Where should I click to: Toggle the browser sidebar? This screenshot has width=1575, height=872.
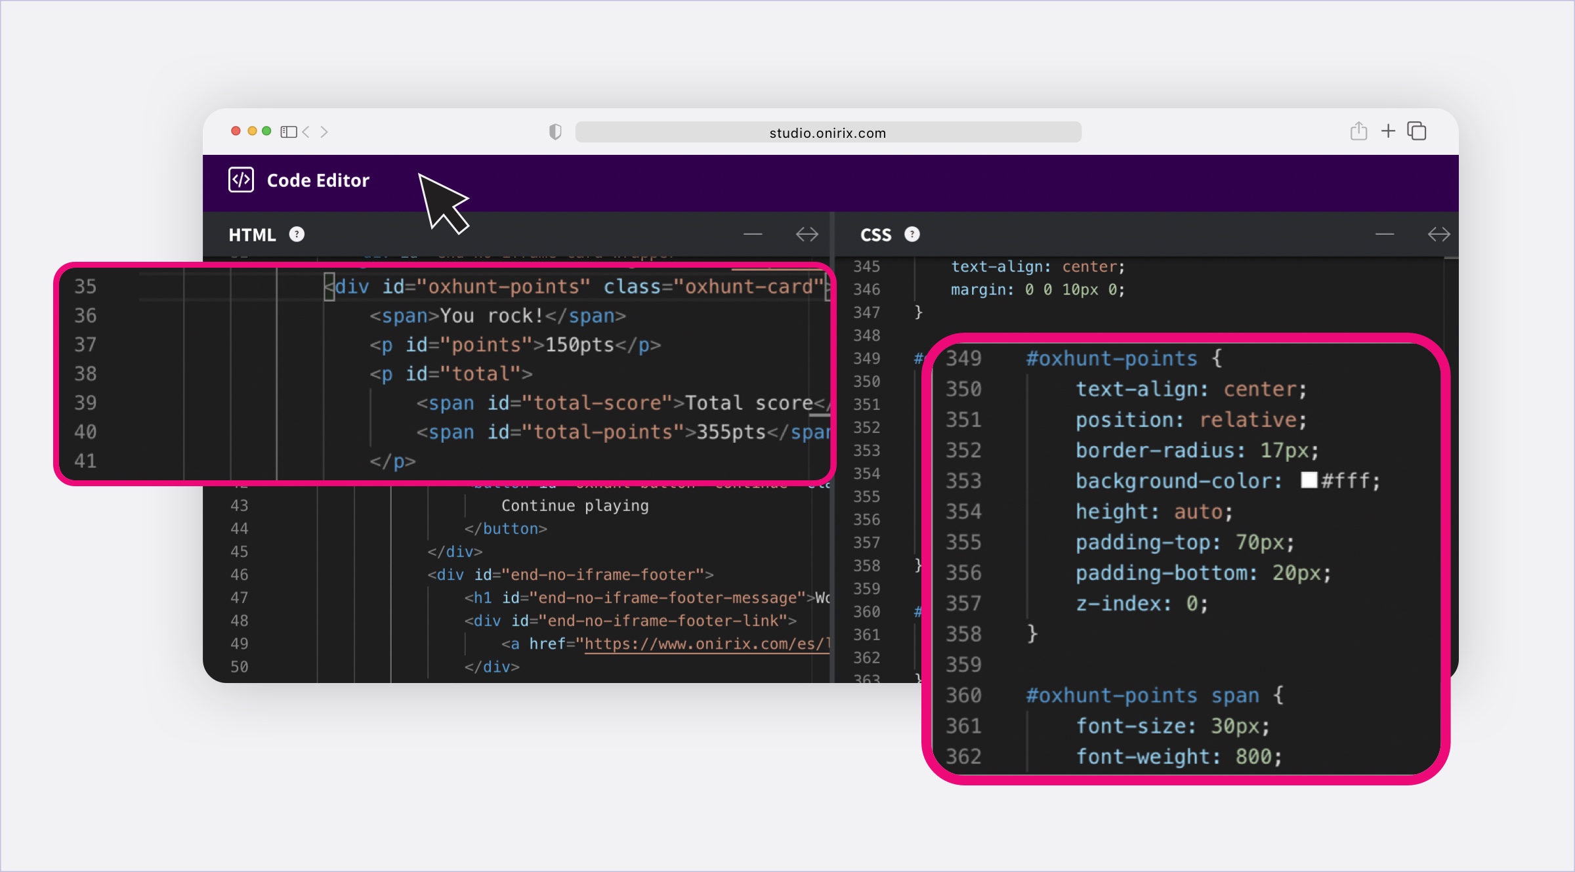[x=289, y=132]
